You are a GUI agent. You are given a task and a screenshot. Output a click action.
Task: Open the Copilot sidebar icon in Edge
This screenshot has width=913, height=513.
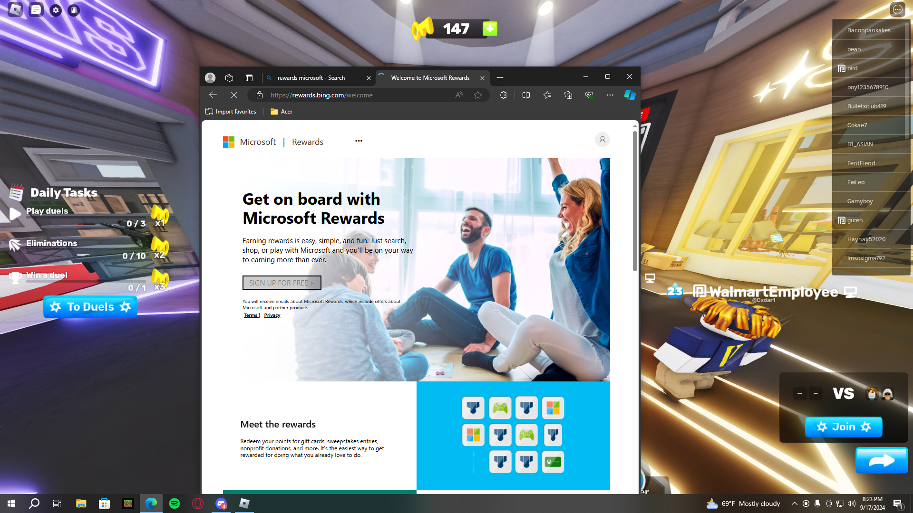[630, 95]
